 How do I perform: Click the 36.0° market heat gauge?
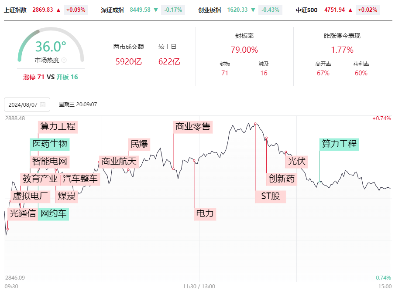51,45
